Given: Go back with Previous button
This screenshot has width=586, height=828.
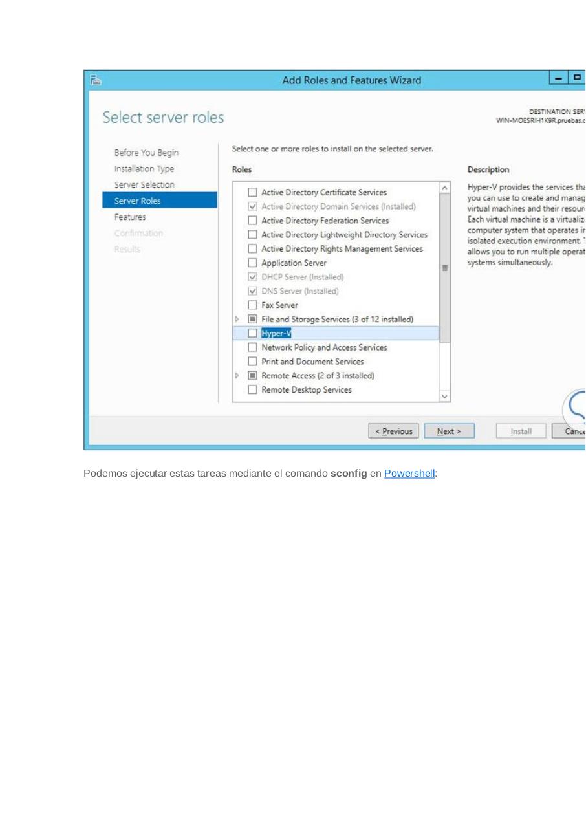Looking at the screenshot, I should 393,431.
